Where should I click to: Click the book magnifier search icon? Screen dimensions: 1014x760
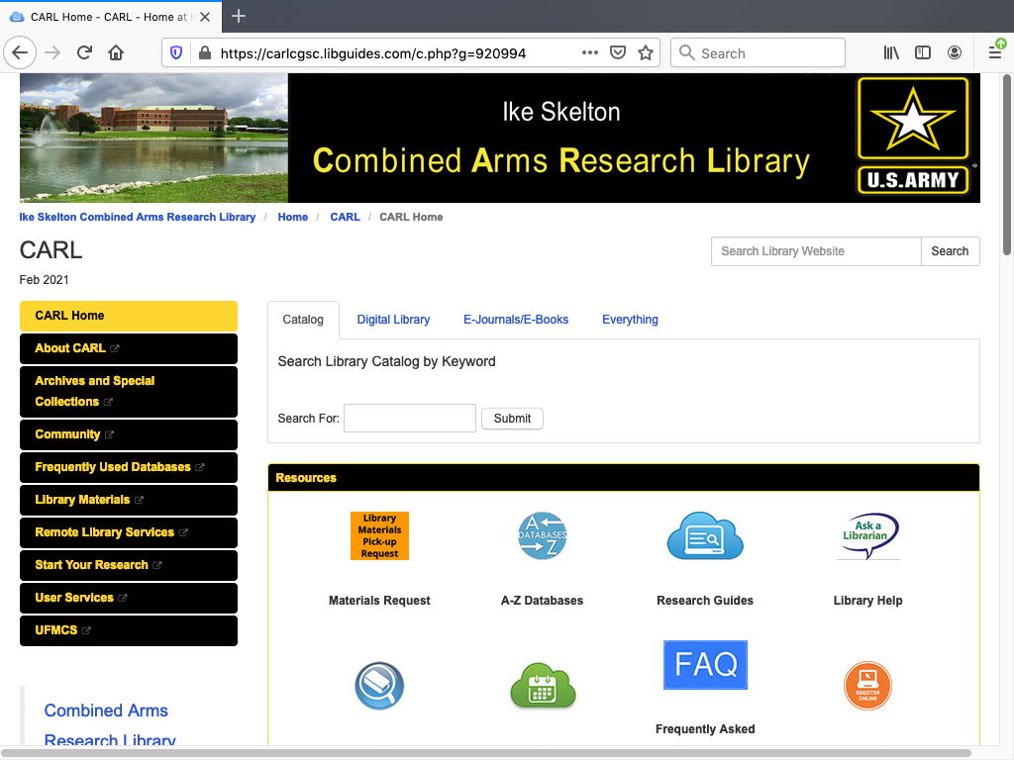[379, 686]
